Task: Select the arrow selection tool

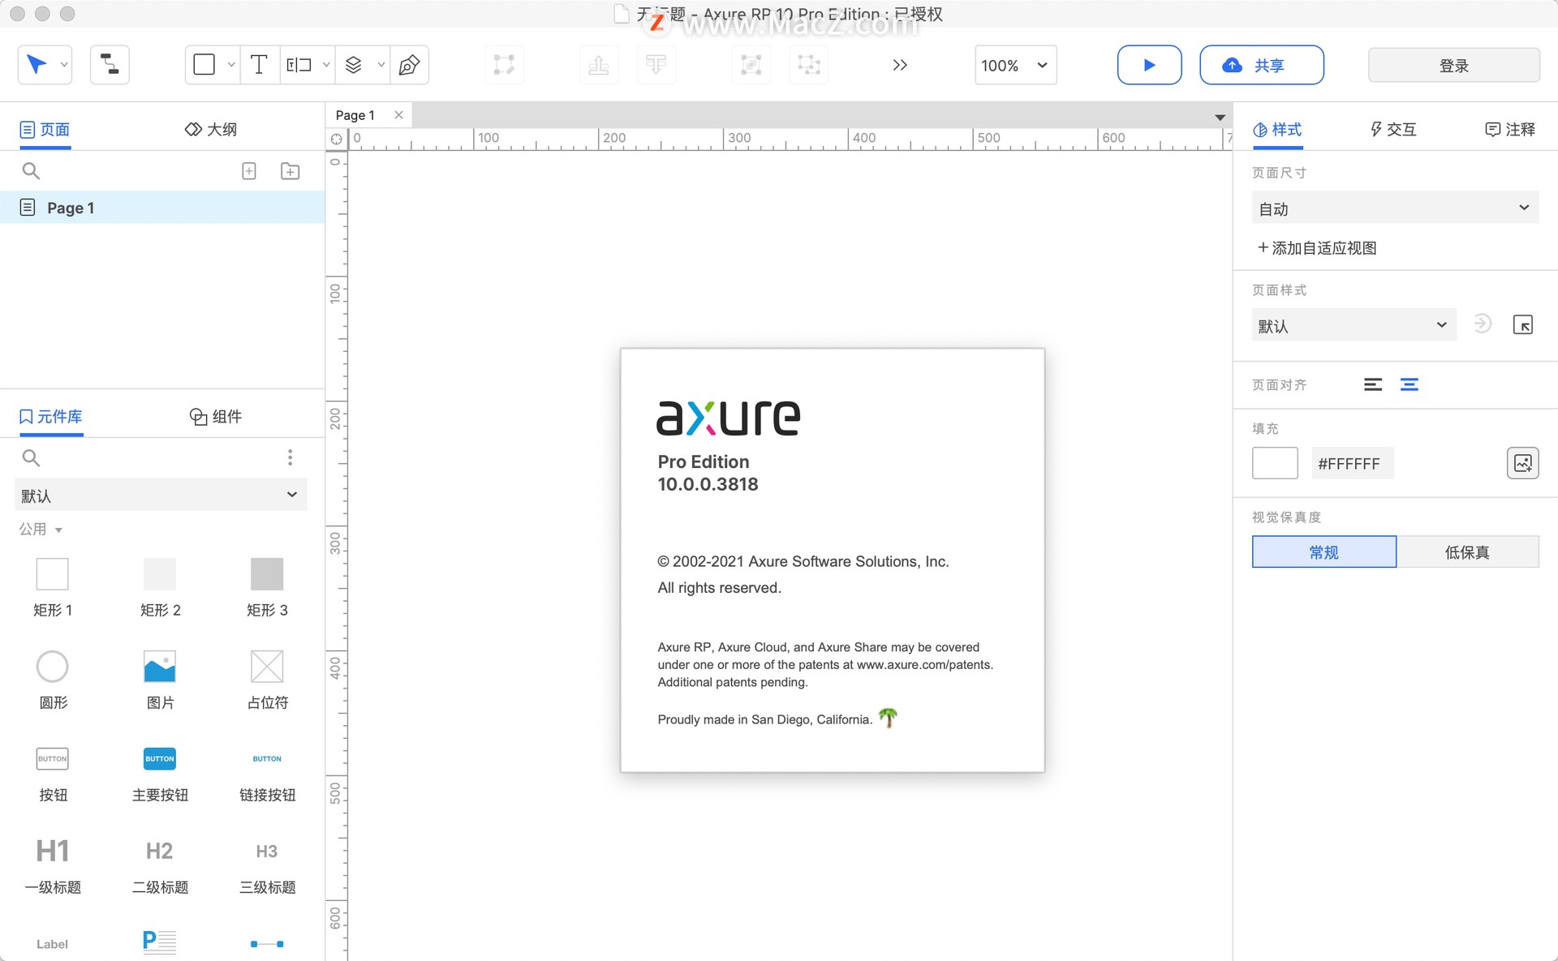Action: click(37, 65)
